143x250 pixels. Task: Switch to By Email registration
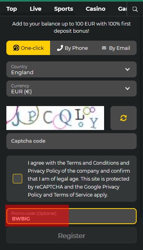(116, 48)
